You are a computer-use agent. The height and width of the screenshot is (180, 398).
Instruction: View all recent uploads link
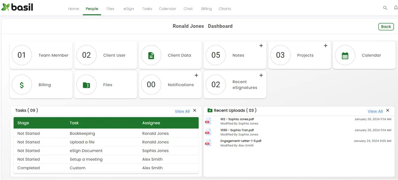coord(375,111)
